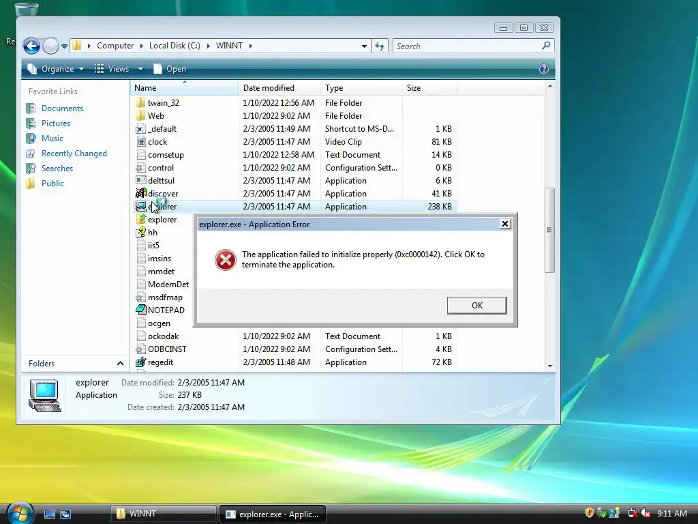Sort by Name column header
Viewport: 698px width, 524px height.
(185, 88)
